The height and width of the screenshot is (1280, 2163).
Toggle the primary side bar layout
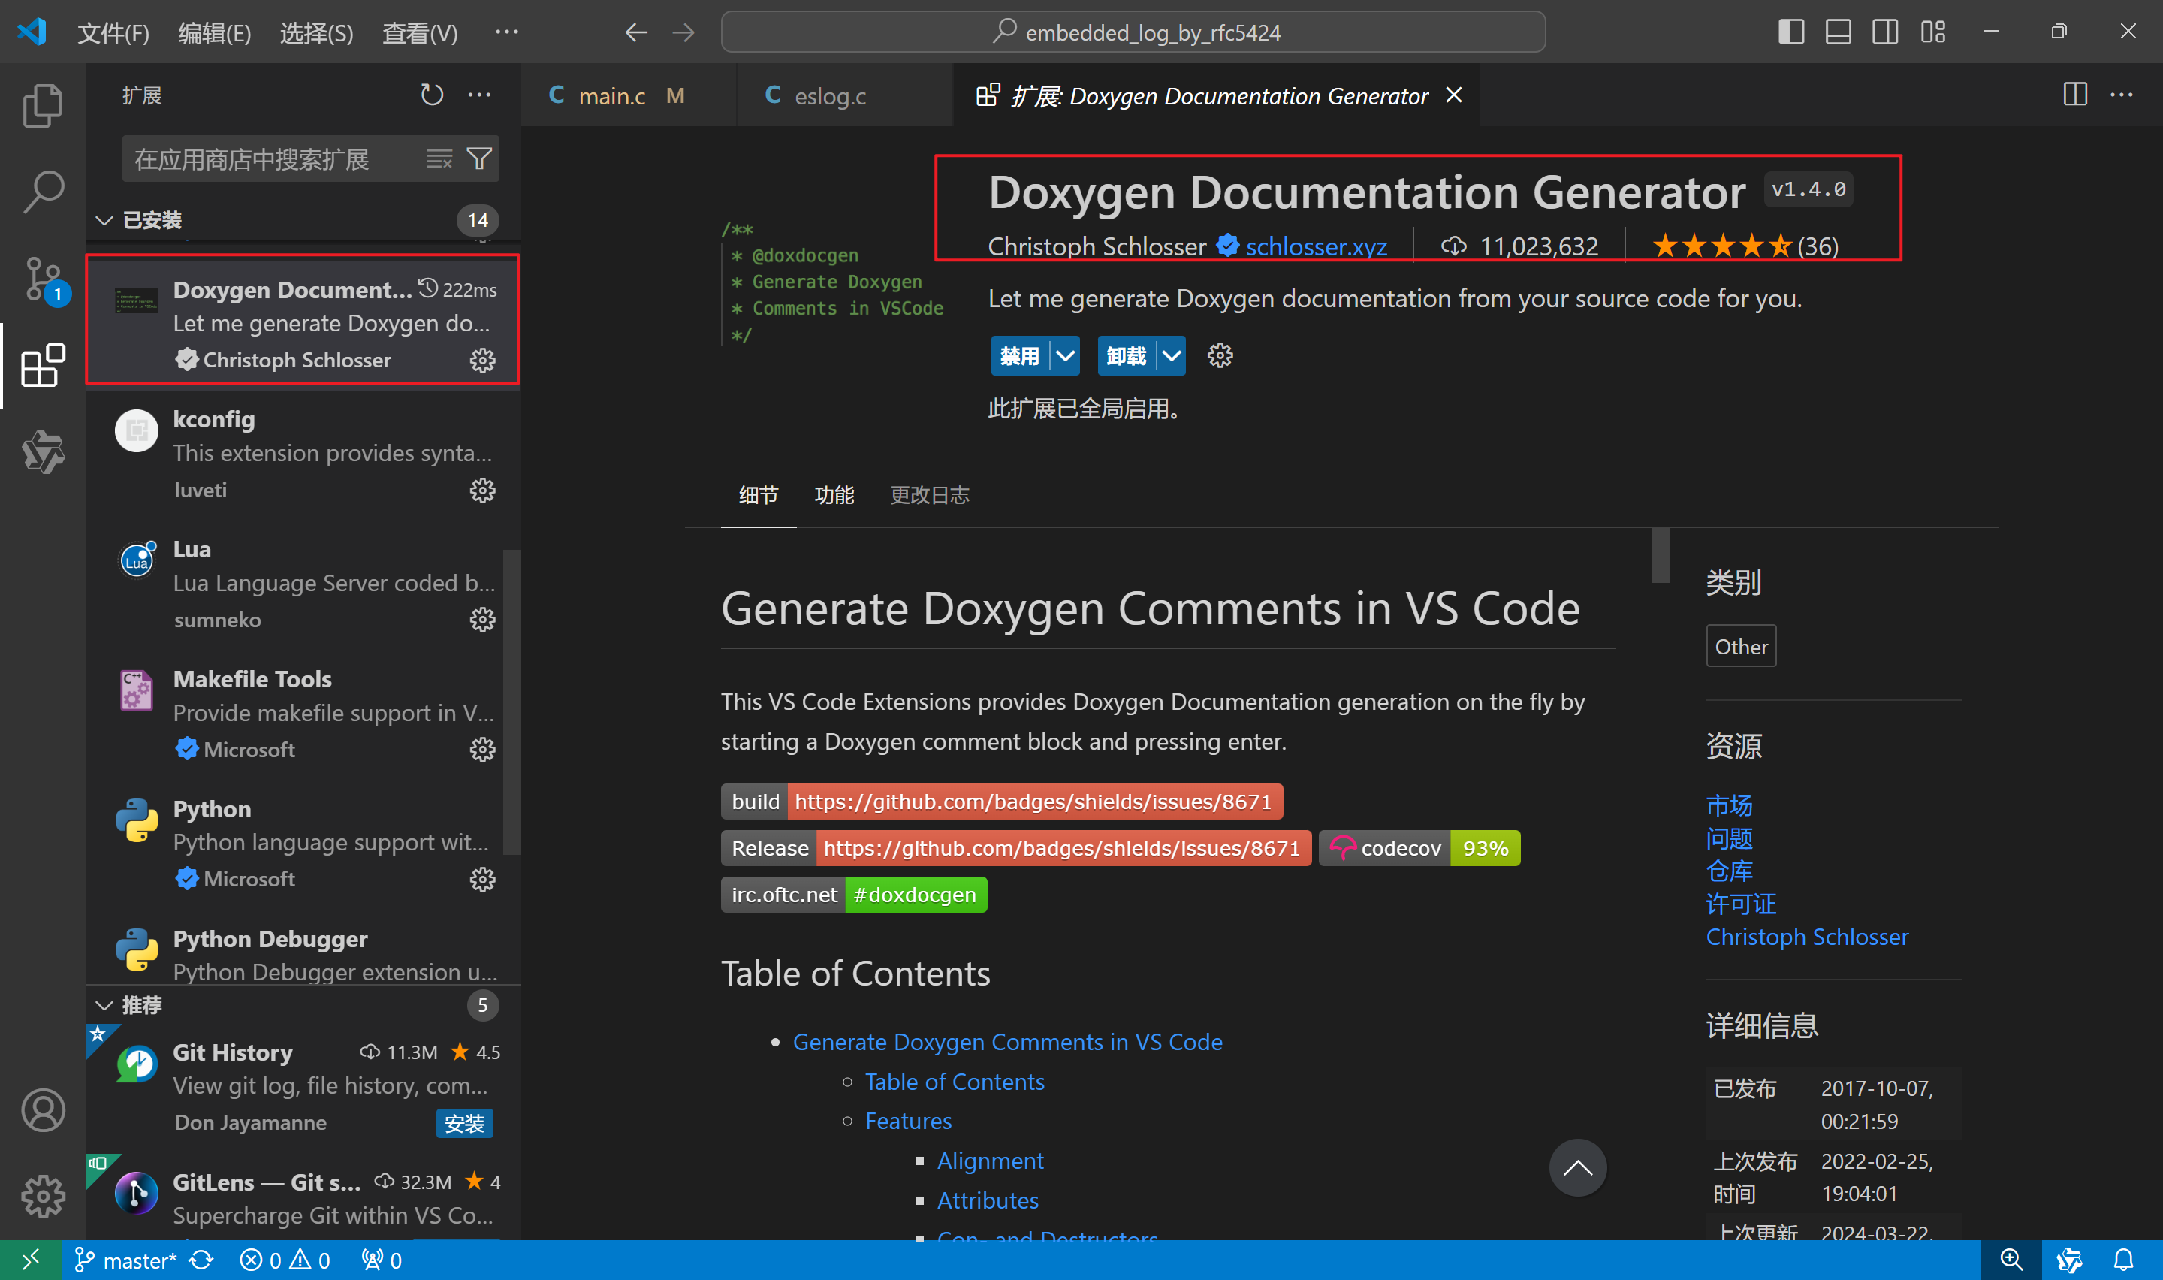point(1790,32)
